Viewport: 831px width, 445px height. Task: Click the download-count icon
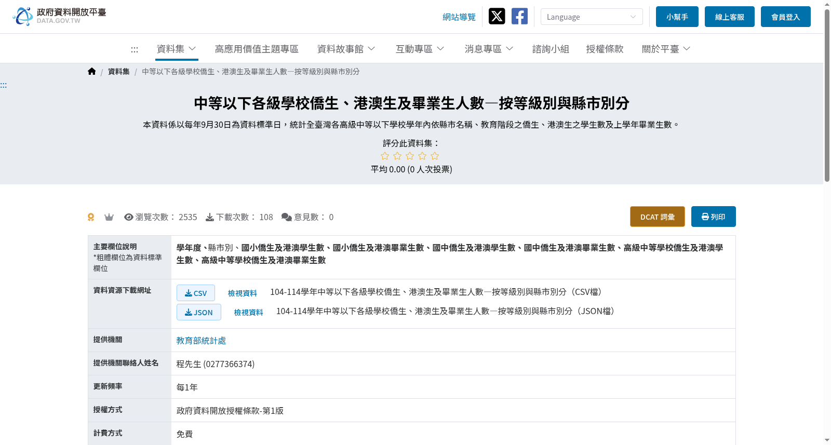(x=210, y=217)
